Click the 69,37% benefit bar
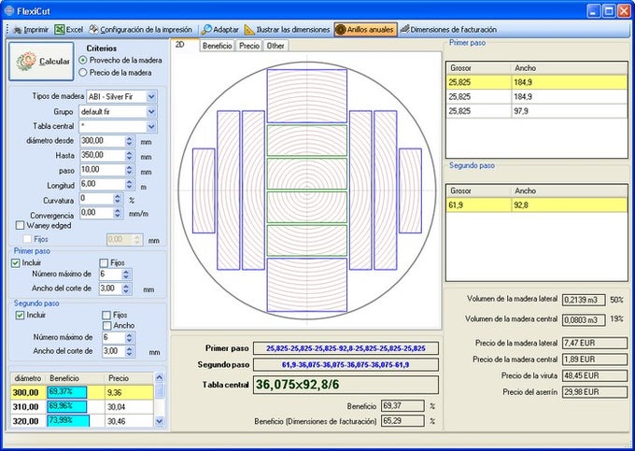 [67, 392]
